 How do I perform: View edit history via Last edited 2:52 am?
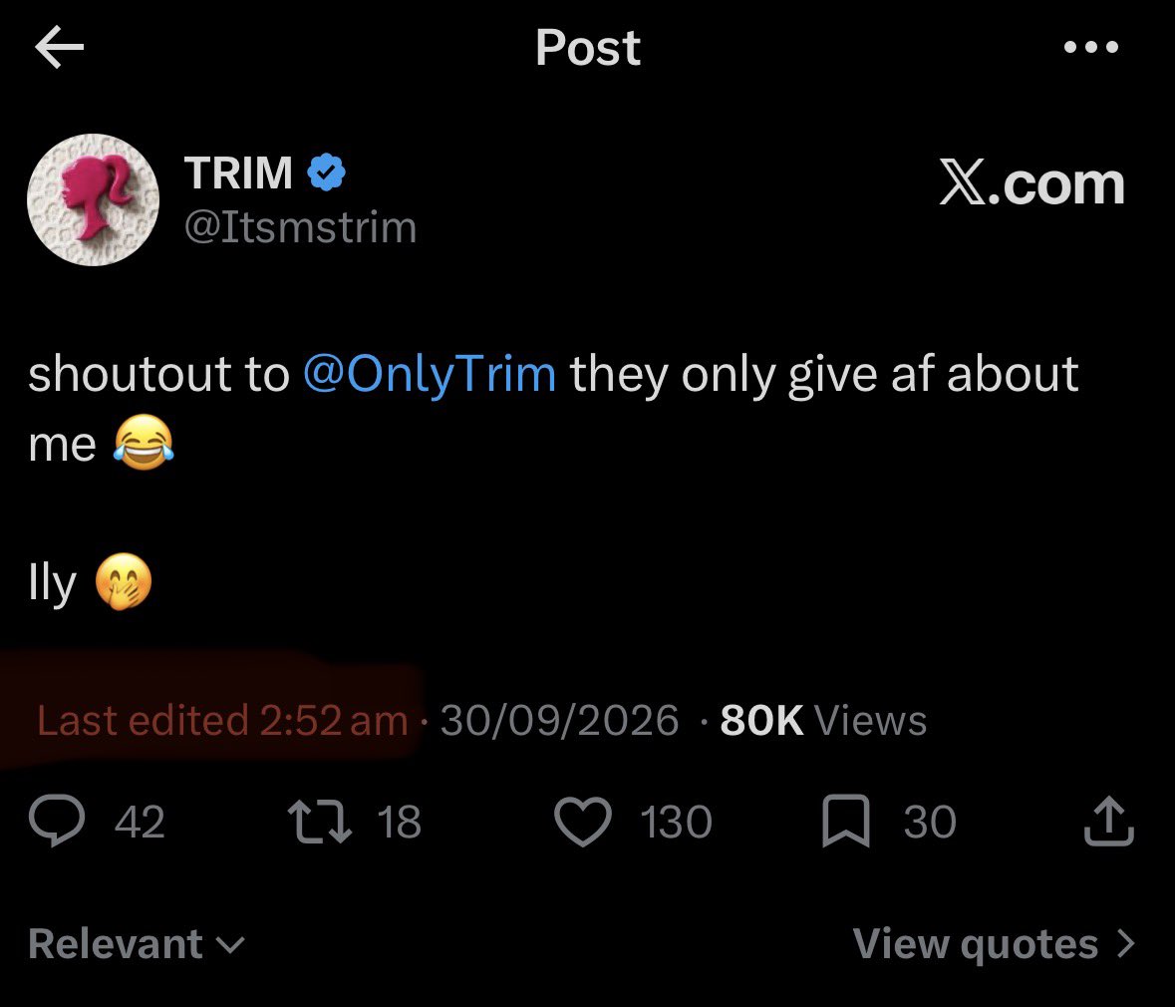[x=222, y=721]
